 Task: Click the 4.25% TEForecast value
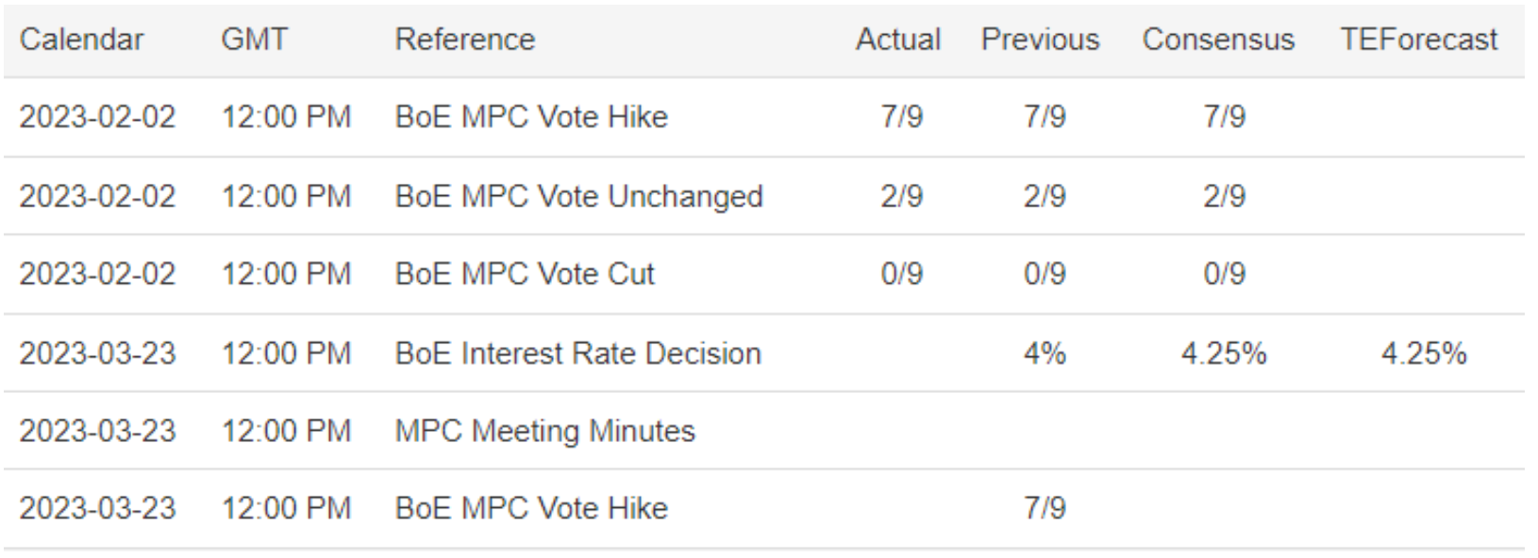coord(1423,353)
